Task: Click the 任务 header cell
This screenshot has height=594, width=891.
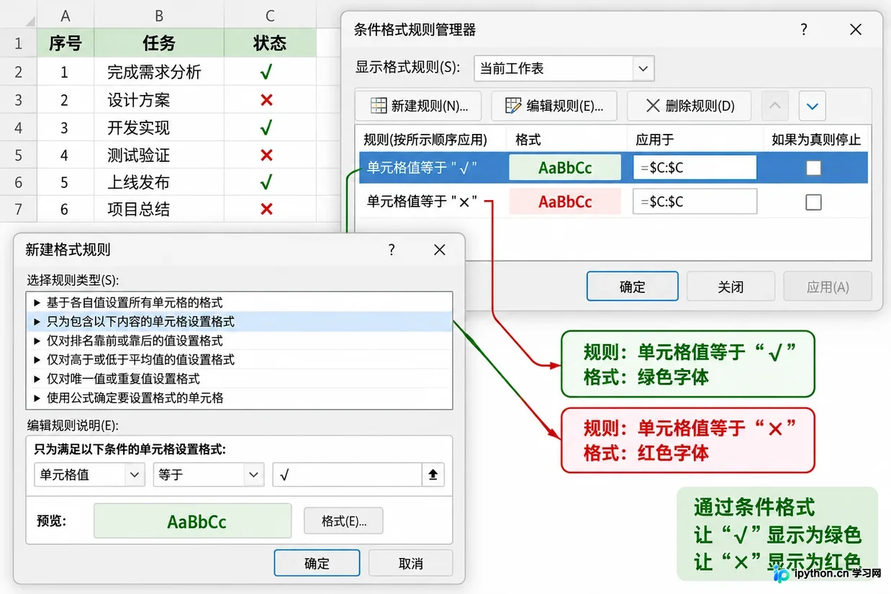Action: pos(159,43)
